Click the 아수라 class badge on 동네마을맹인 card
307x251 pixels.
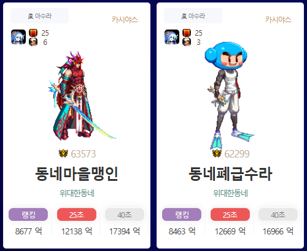[39, 16]
